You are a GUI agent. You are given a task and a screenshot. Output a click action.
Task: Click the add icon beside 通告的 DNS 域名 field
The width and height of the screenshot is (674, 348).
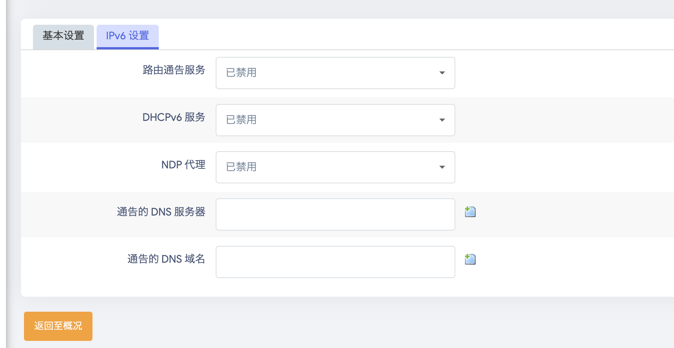point(470,259)
